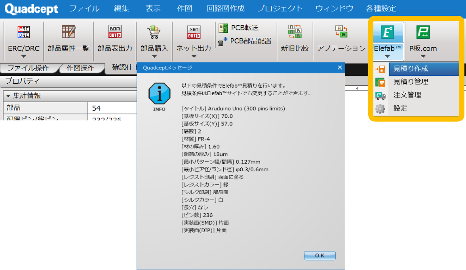
Task: Click OK in the Quadcept message dialog
Action: pos(320,255)
